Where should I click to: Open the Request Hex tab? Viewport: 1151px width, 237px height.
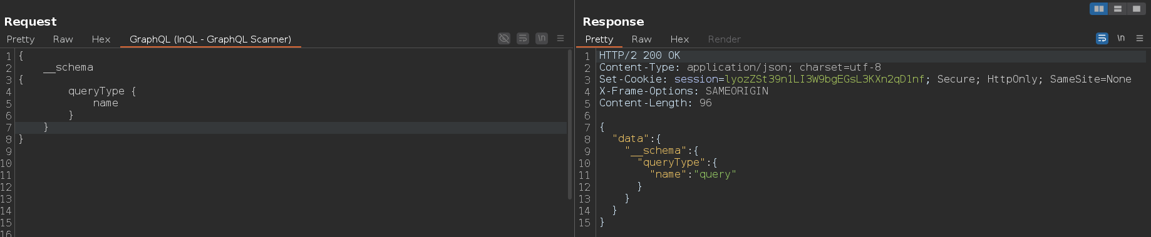tap(101, 39)
